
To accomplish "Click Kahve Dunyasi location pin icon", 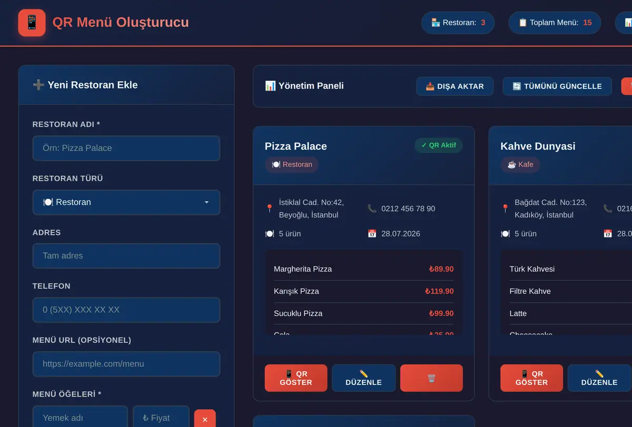I will pyautogui.click(x=505, y=208).
